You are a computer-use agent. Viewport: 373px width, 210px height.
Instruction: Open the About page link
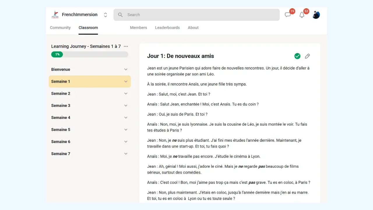click(193, 28)
